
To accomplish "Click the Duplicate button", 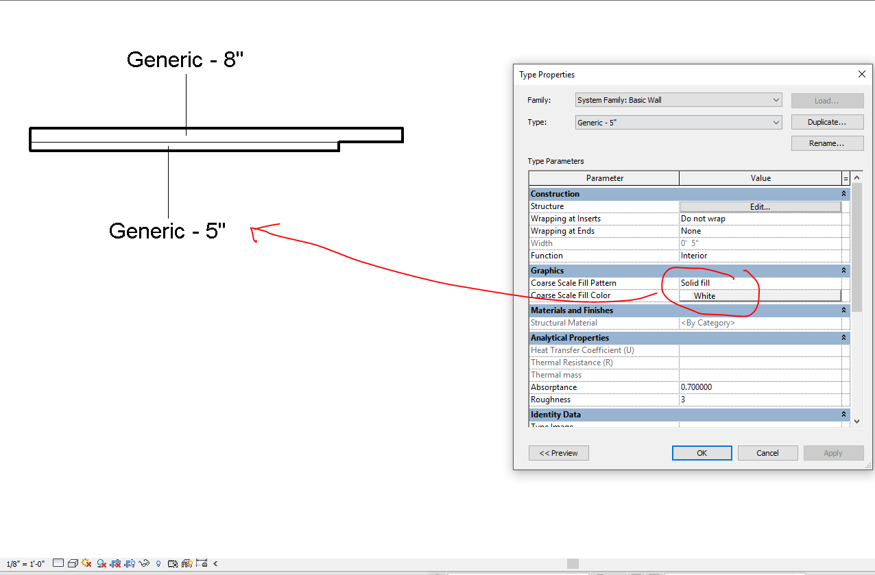I will [x=827, y=121].
